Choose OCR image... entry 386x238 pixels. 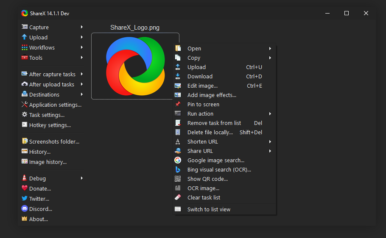click(x=224, y=188)
